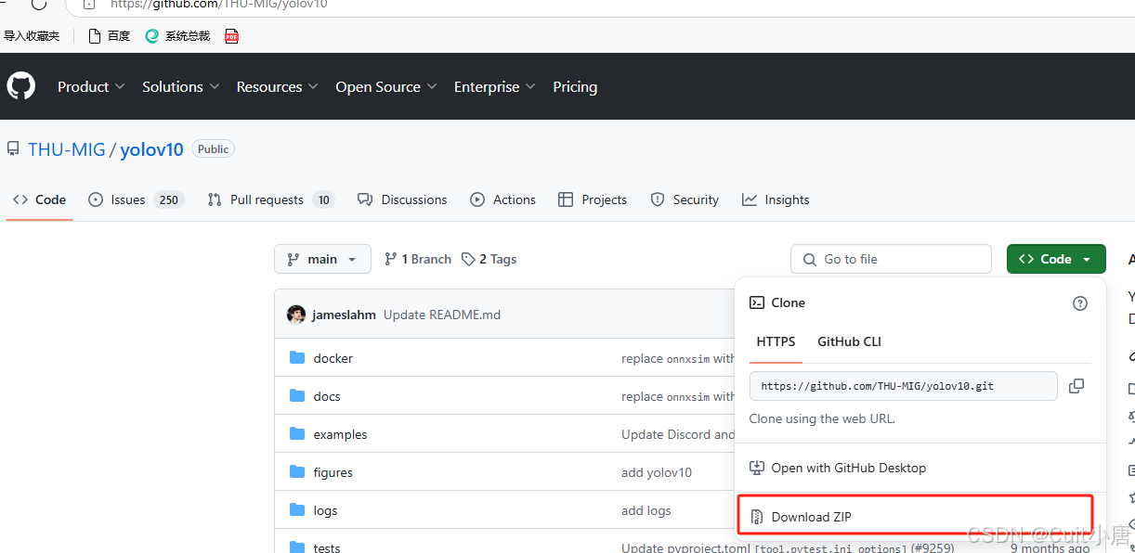This screenshot has height=553, width=1135.
Task: Open the docker folder
Action: coord(333,358)
